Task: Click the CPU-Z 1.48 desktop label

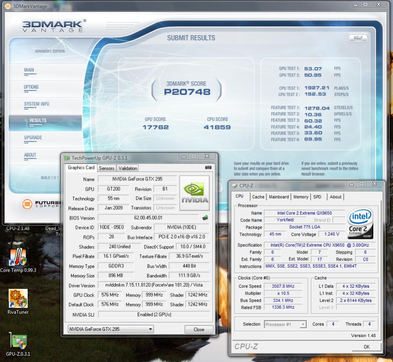Action: 18,228
